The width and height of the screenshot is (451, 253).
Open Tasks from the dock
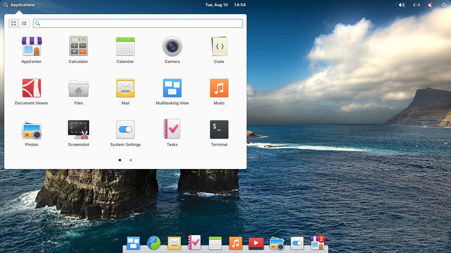(194, 243)
